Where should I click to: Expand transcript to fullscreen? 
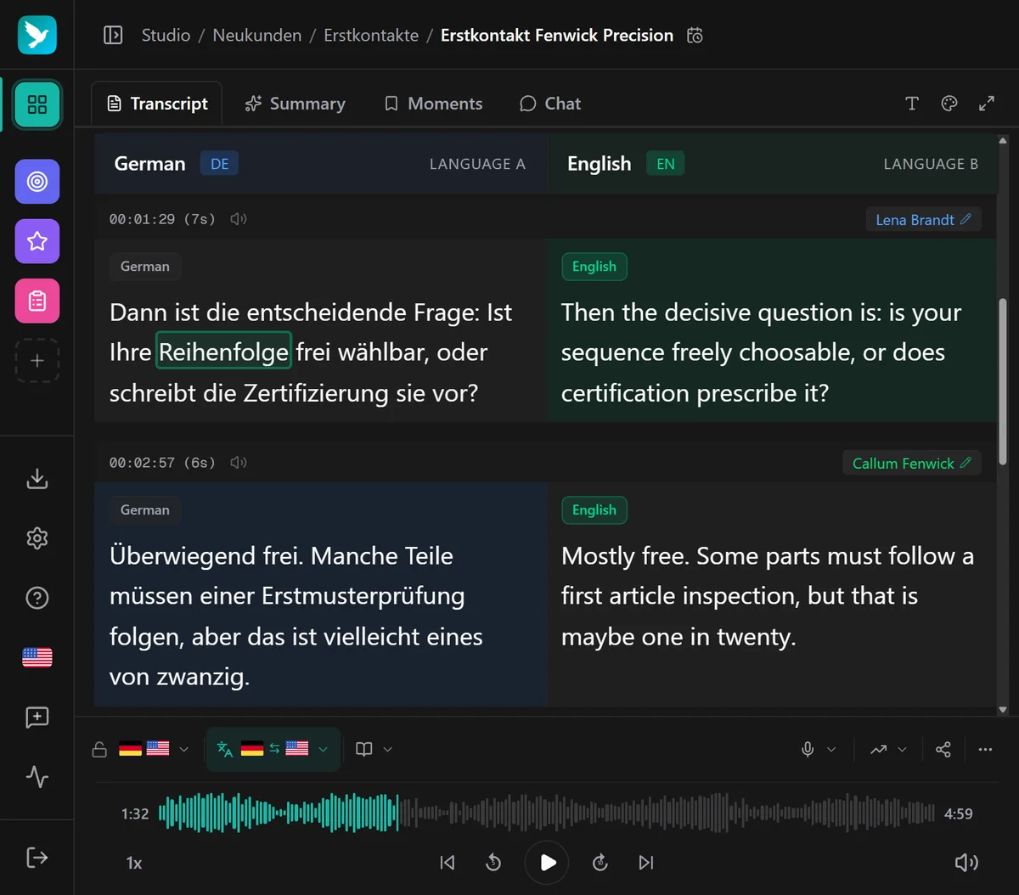coord(987,104)
